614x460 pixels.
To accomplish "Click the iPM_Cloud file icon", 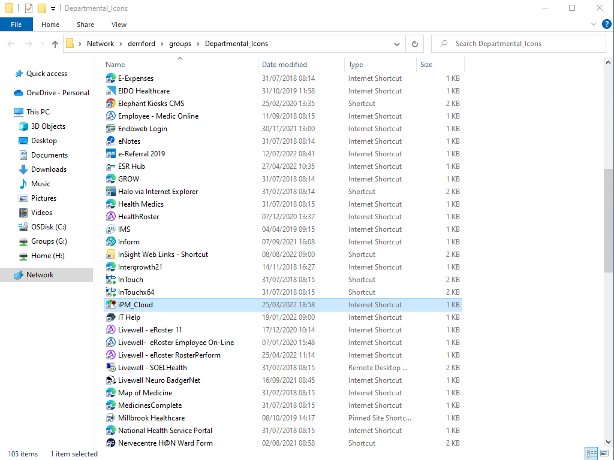I will (x=111, y=305).
